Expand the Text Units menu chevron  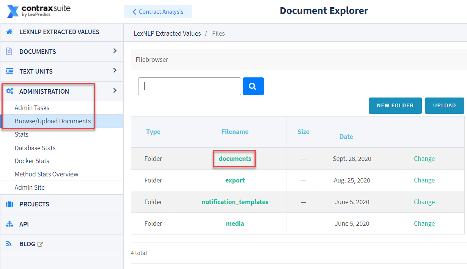pos(115,71)
